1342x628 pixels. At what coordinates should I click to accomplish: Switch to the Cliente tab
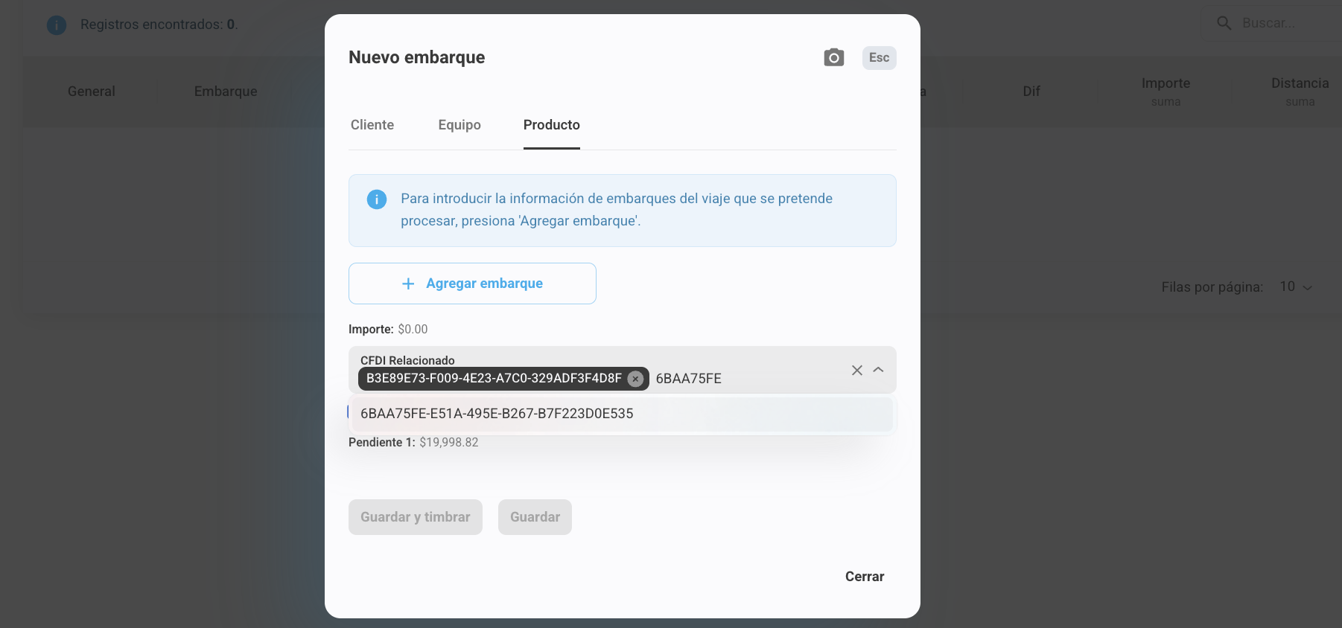(372, 125)
